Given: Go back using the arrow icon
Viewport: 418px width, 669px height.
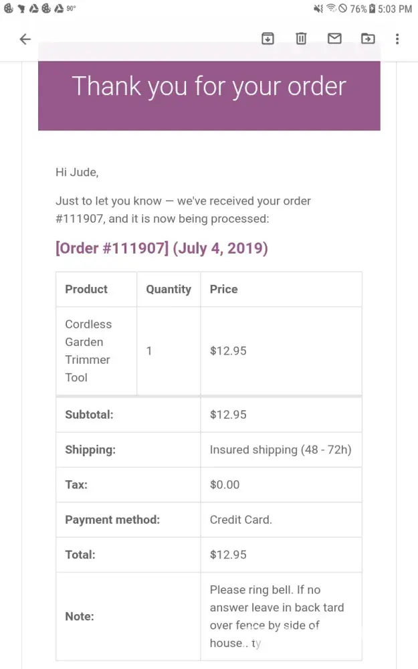Looking at the screenshot, I should click(x=25, y=39).
